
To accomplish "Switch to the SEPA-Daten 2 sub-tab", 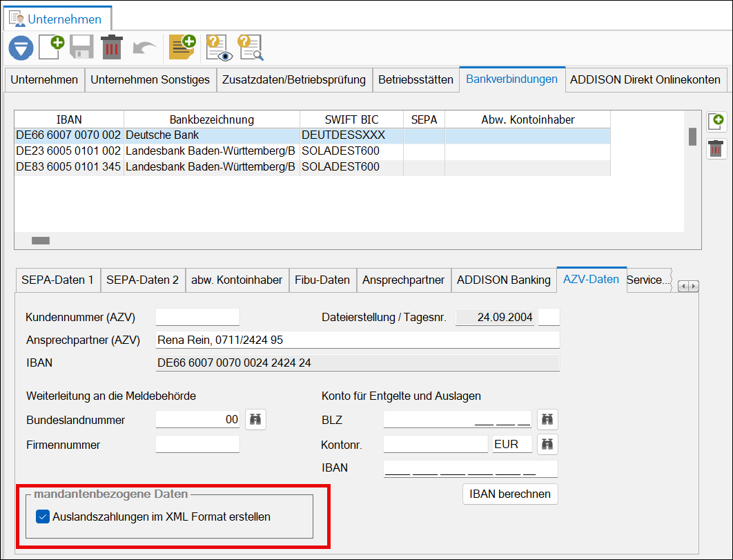I will click(x=143, y=280).
